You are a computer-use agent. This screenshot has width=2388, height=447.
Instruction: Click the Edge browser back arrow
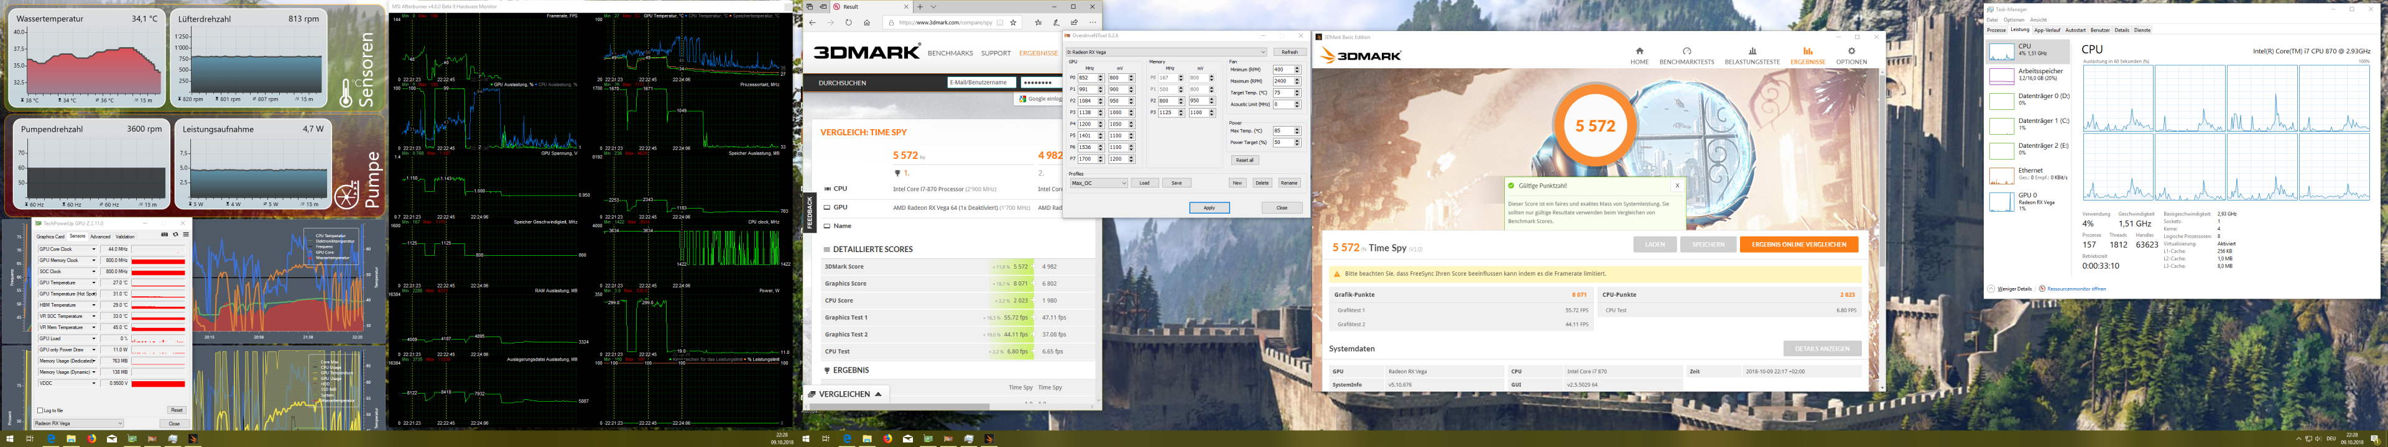coord(812,22)
